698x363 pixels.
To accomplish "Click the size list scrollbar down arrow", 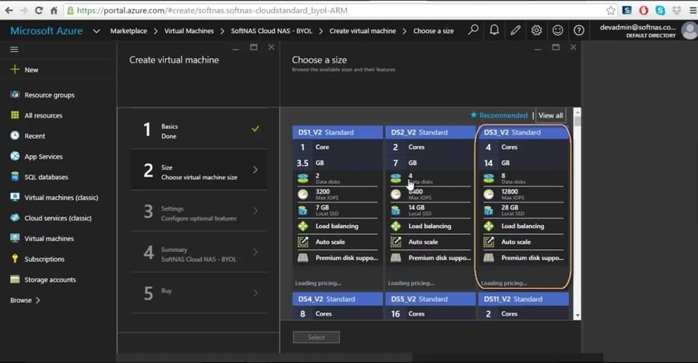I will (577, 315).
